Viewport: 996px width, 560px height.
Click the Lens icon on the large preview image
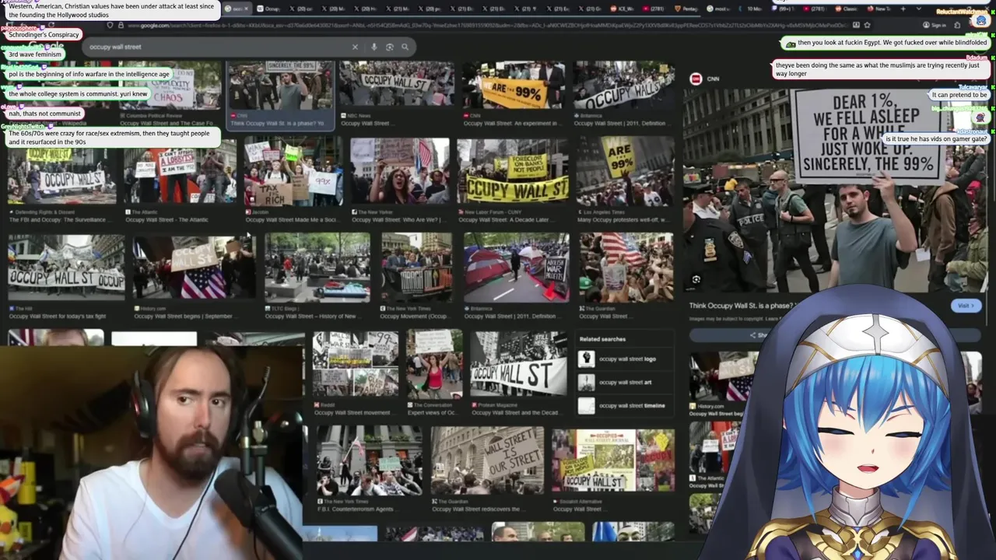pyautogui.click(x=696, y=279)
